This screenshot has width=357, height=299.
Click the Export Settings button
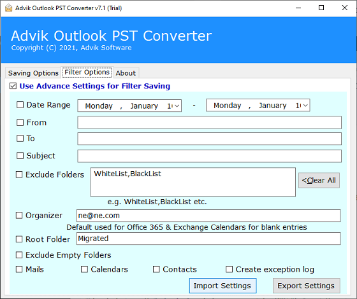click(x=306, y=286)
